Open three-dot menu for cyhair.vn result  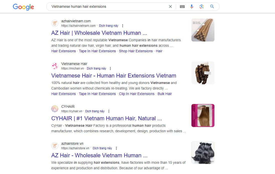click(x=109, y=111)
